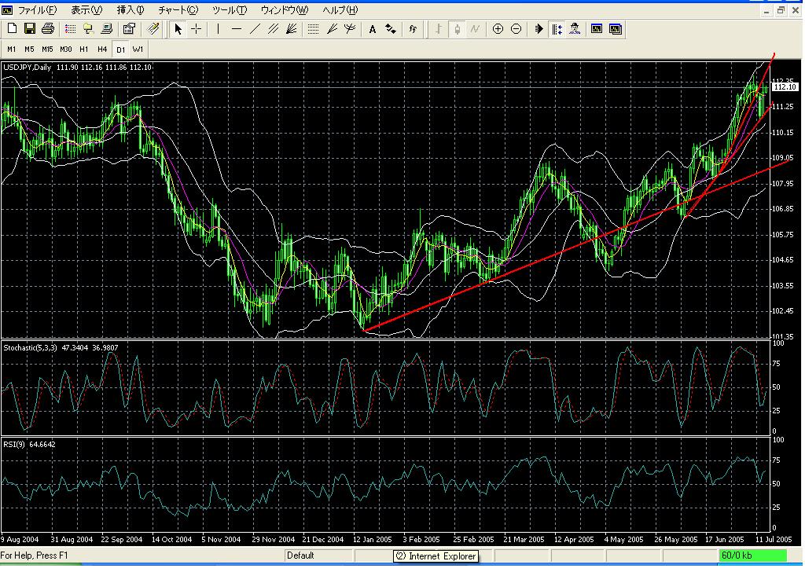
Task: Click the Default profile in status bar
Action: (x=300, y=555)
